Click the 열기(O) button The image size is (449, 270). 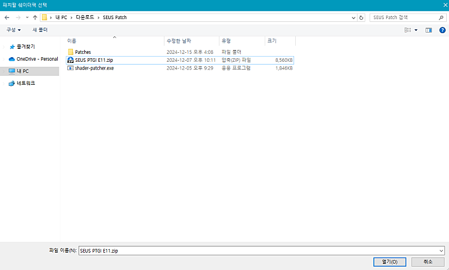pyautogui.click(x=390, y=262)
